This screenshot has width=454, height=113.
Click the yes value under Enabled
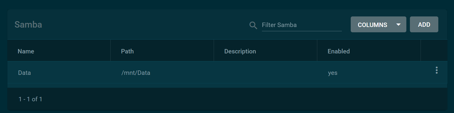pyautogui.click(x=333, y=73)
